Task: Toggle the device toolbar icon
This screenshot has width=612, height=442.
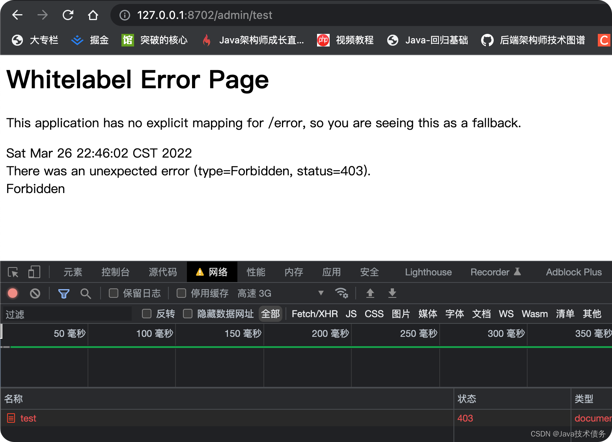Action: click(34, 272)
